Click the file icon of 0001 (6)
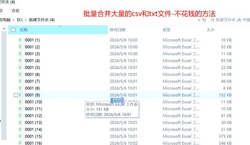250x145 pixels. 21,74
